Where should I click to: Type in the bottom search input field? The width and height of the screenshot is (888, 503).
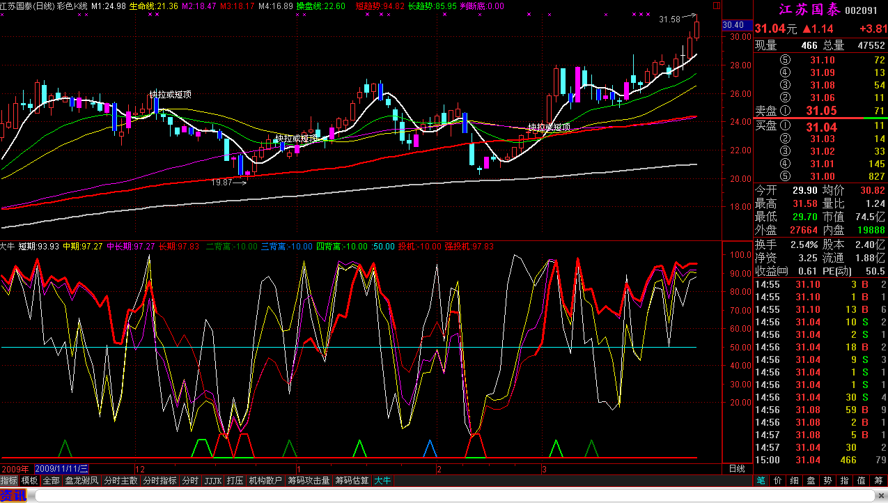click(x=453, y=496)
